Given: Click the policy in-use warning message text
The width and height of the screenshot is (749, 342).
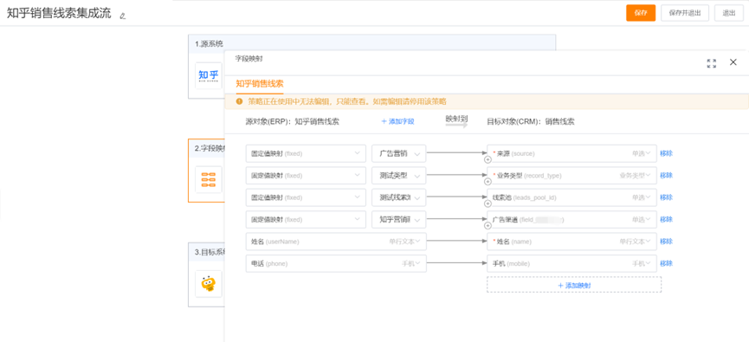Looking at the screenshot, I should pyautogui.click(x=347, y=101).
